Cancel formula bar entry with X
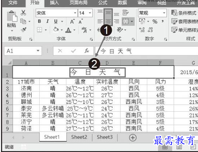Viewport: 198px width, 152px height. (x=60, y=51)
